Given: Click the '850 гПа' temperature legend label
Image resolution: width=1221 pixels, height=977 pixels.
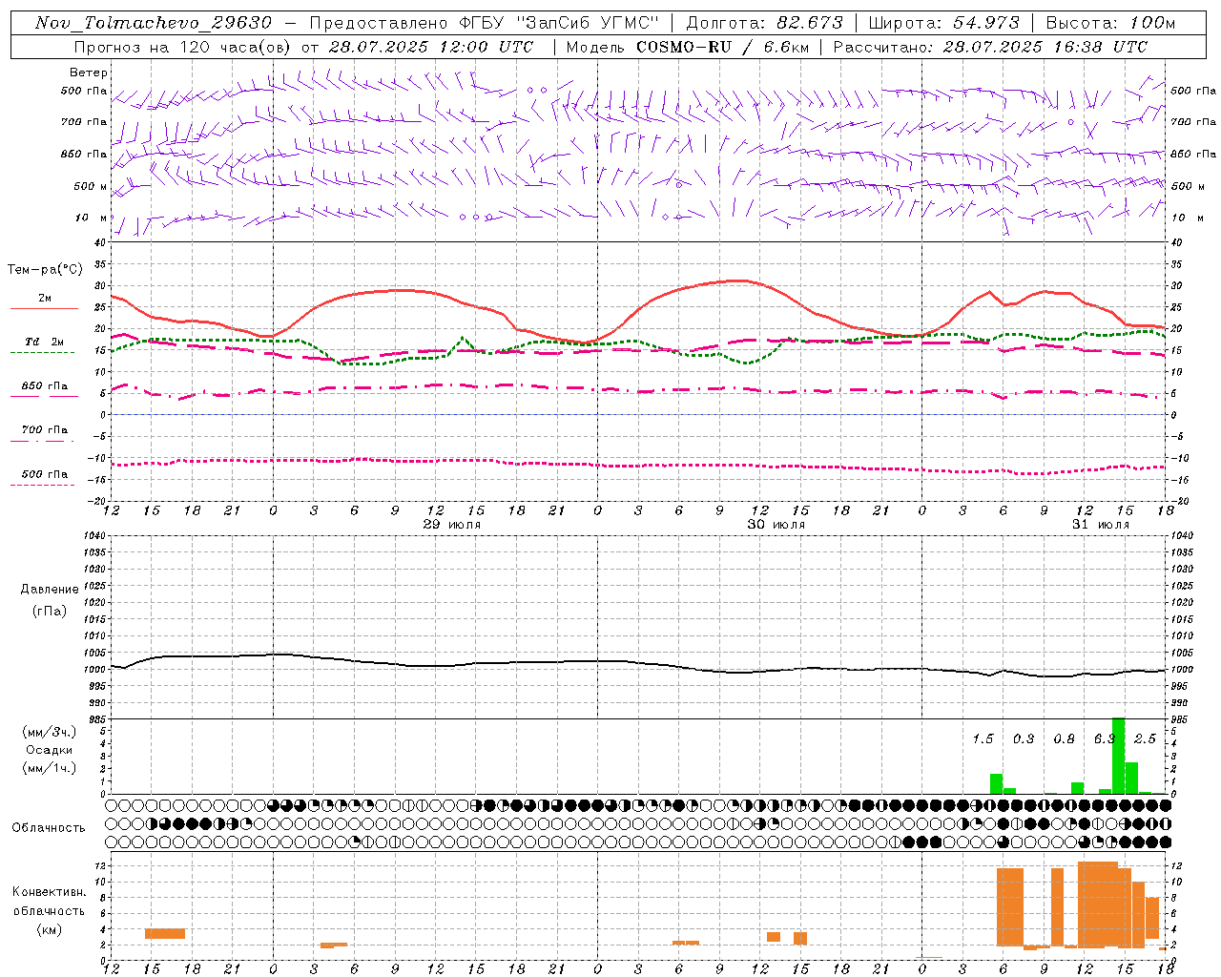Looking at the screenshot, I should pyautogui.click(x=45, y=386).
